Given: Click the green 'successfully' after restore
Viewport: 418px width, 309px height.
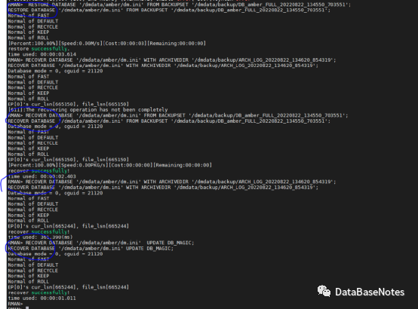Looking at the screenshot, I should [49, 49].
